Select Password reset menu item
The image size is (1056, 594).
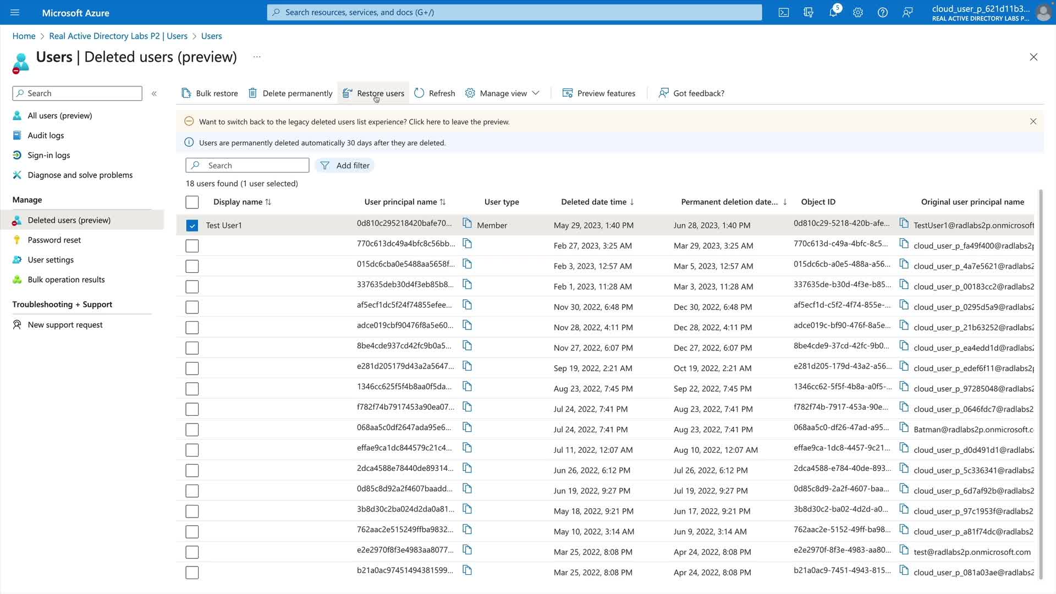54,240
